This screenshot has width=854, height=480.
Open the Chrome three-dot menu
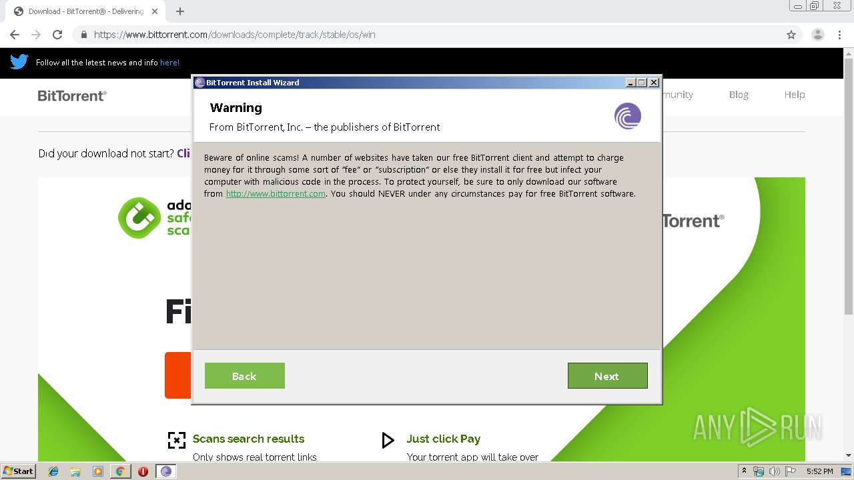(x=839, y=35)
